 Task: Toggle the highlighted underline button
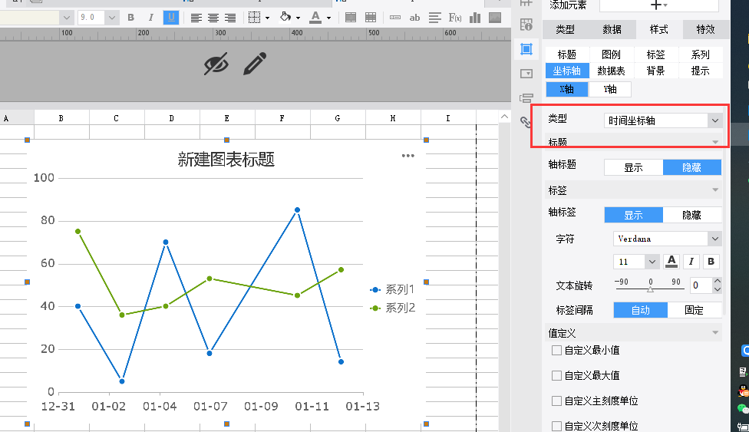pos(171,18)
